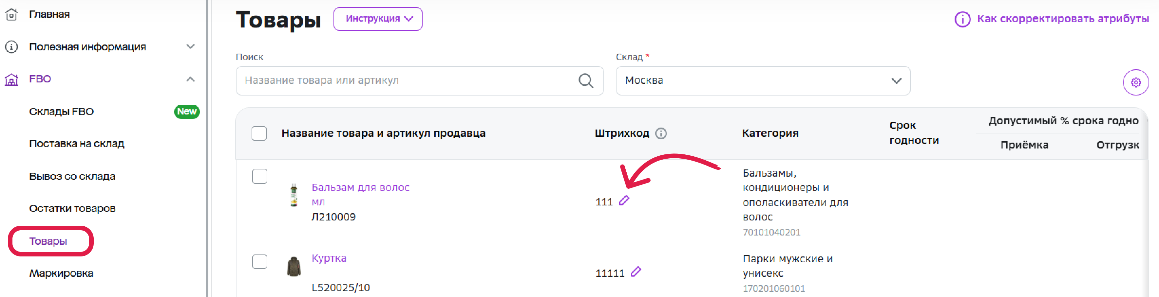The height and width of the screenshot is (297, 1159).
Task: Open the Бальзам для волос product link
Action: tap(360, 195)
